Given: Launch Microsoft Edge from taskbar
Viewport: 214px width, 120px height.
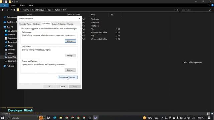Looking at the screenshot, I should (x=55, y=118).
